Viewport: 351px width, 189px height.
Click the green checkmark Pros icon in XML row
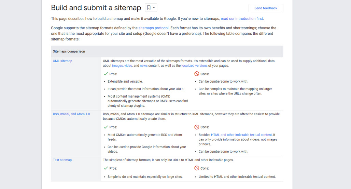point(106,74)
